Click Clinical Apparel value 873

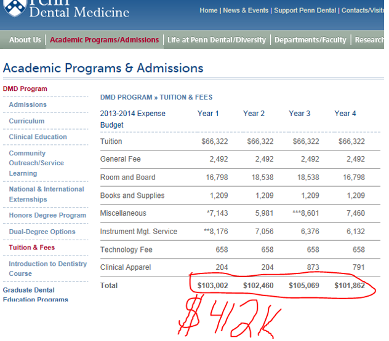pos(313,267)
